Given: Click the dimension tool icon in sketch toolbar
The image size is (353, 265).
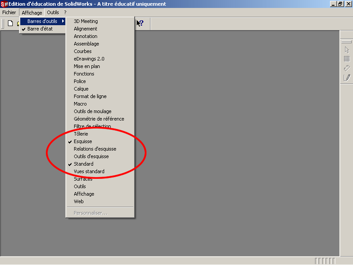Looking at the screenshot, I should [347, 68].
